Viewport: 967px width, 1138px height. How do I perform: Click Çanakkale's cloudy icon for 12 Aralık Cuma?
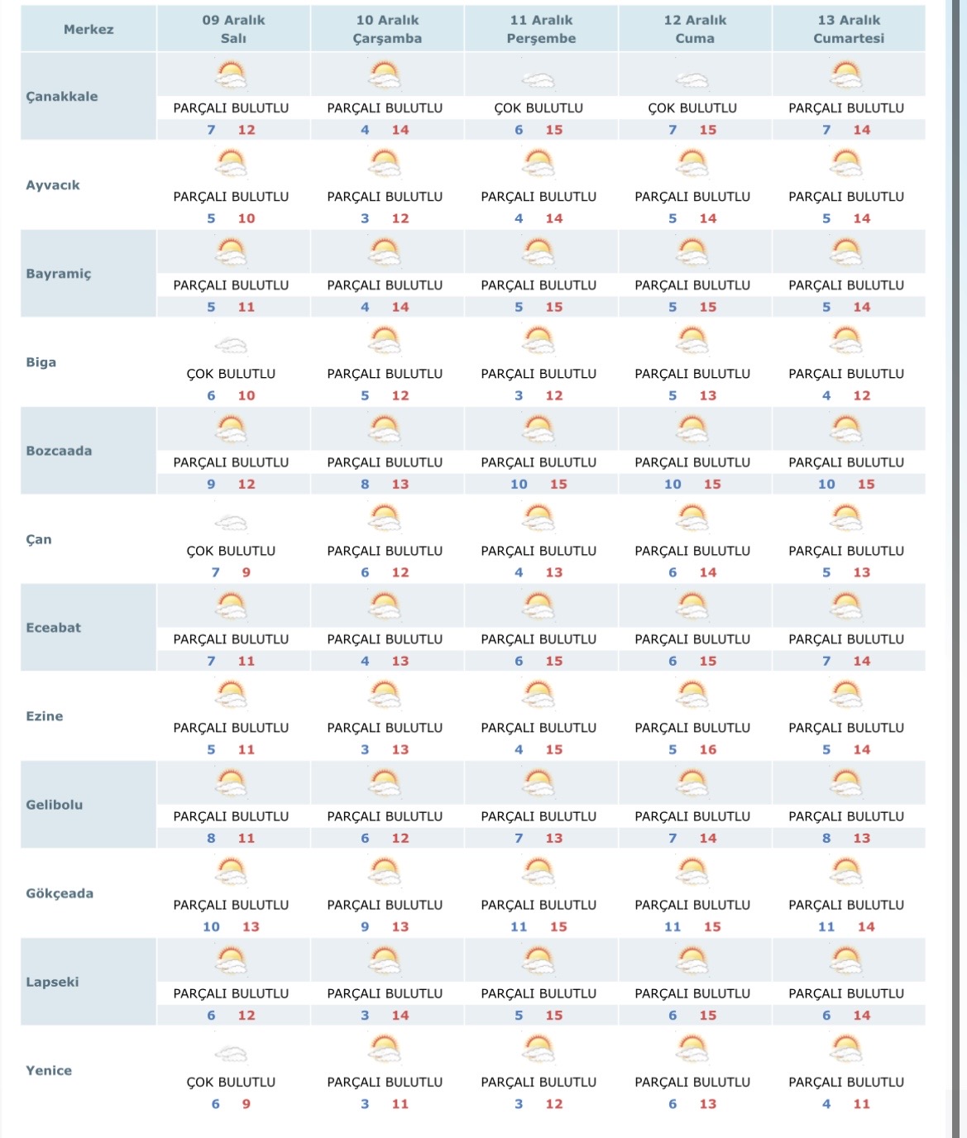coord(692,80)
